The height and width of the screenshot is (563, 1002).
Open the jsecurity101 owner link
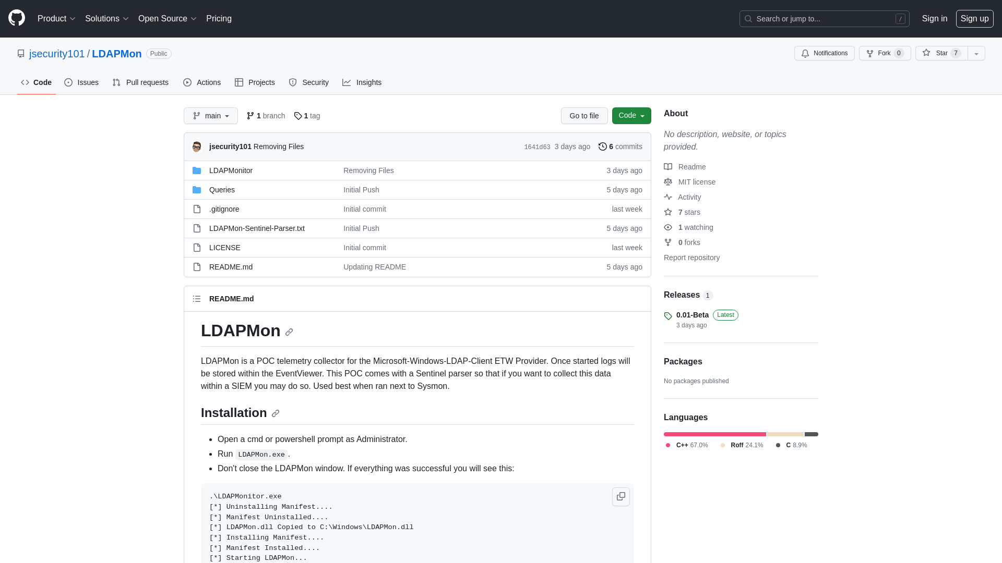pyautogui.click(x=57, y=54)
